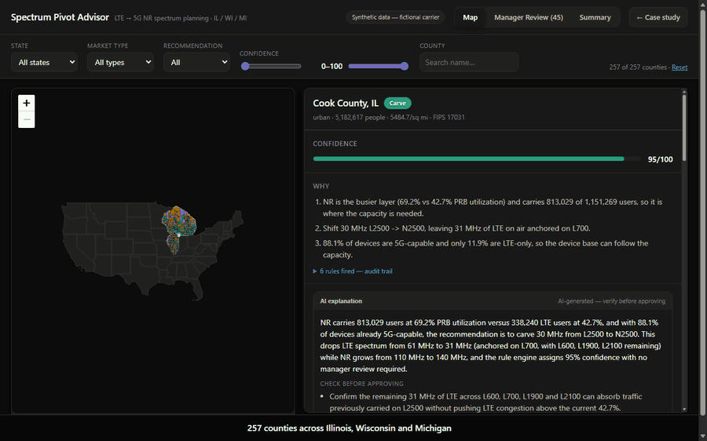Open the Market Type dropdown
The image size is (707, 441).
[120, 62]
